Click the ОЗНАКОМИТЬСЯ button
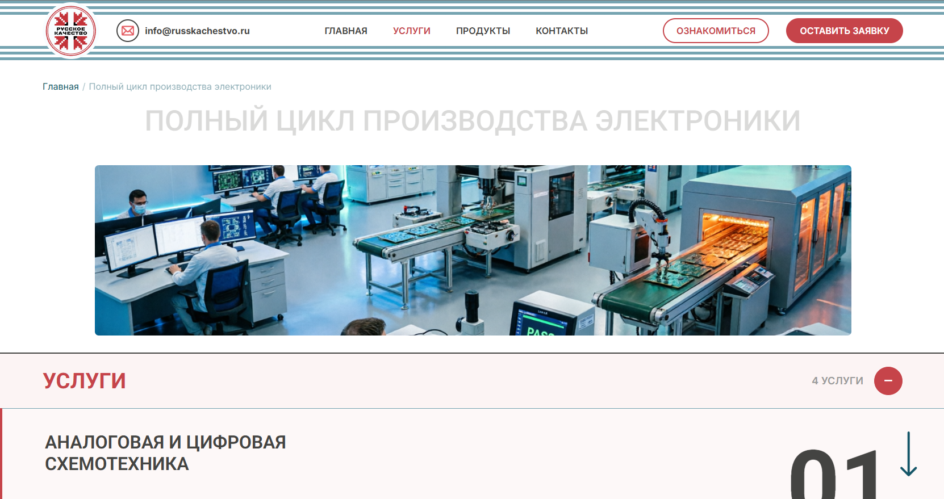Image resolution: width=944 pixels, height=499 pixels. pyautogui.click(x=716, y=31)
